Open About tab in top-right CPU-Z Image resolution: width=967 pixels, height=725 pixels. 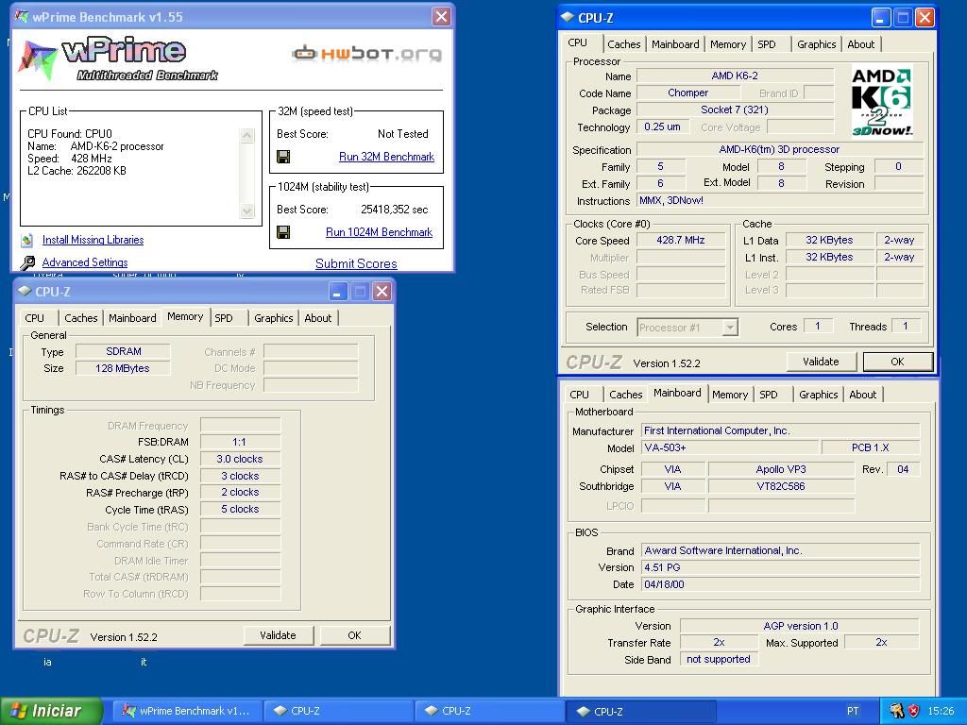coord(861,44)
